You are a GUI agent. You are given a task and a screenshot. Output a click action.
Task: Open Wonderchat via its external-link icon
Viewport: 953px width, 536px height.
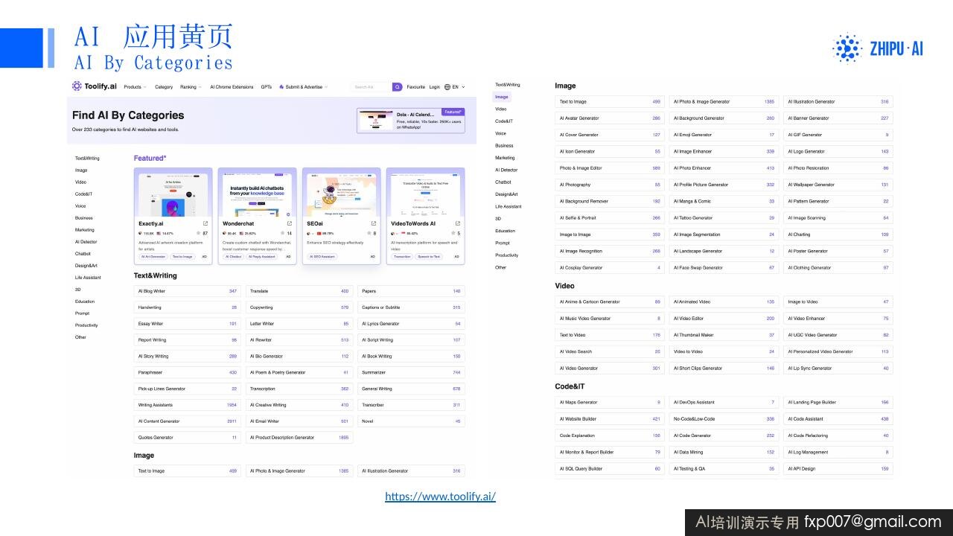tap(290, 223)
